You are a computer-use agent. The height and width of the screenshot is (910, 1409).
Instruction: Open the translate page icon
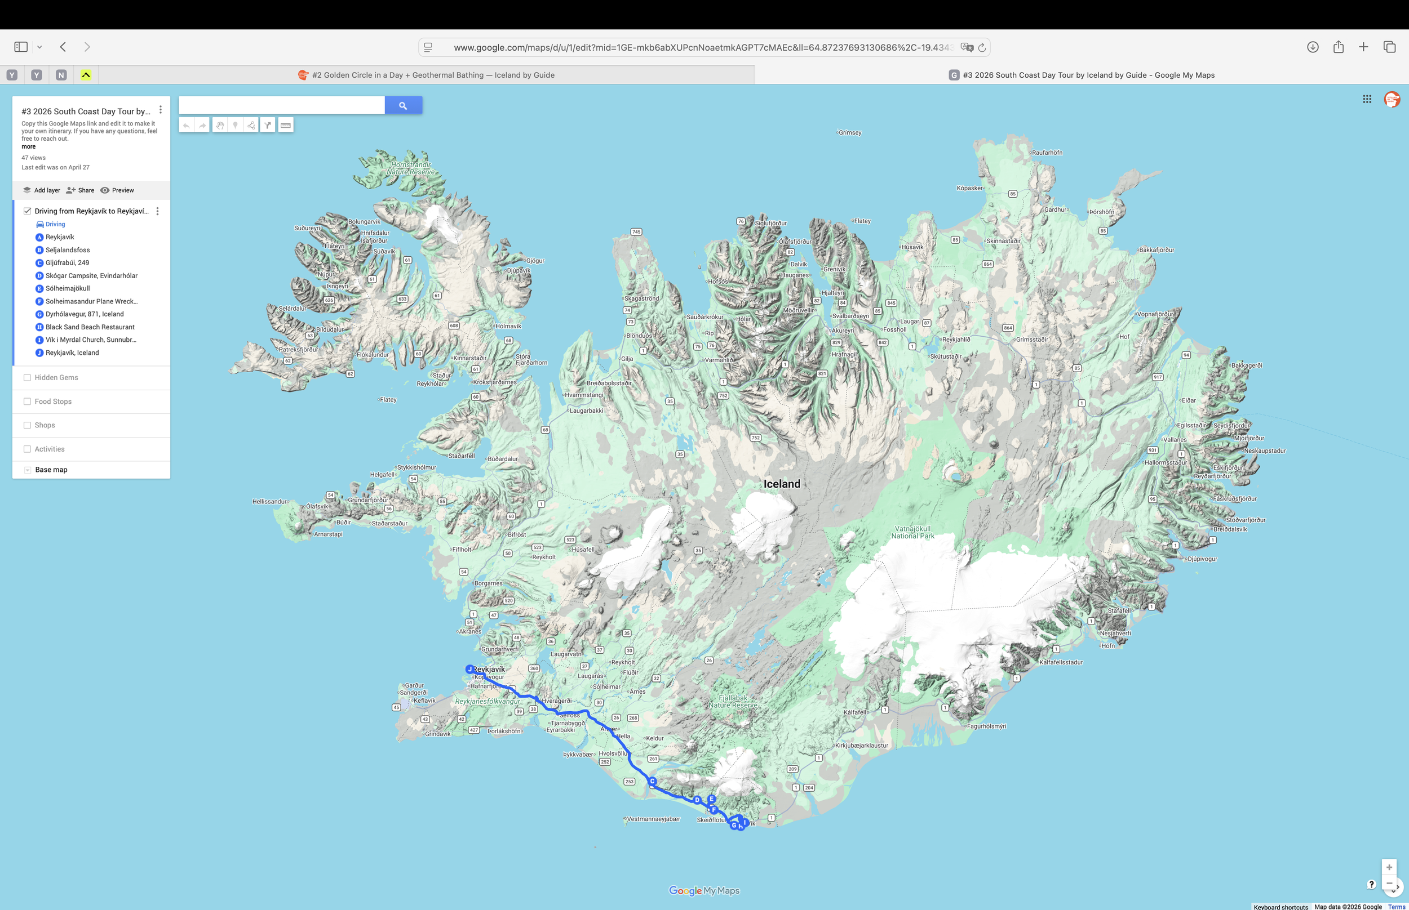[x=967, y=47]
